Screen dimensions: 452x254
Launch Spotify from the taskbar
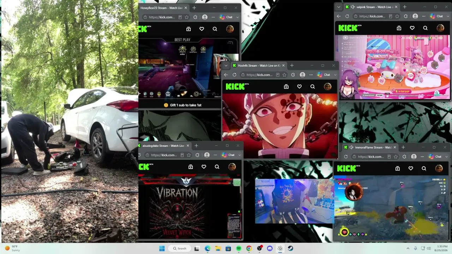tap(239, 248)
